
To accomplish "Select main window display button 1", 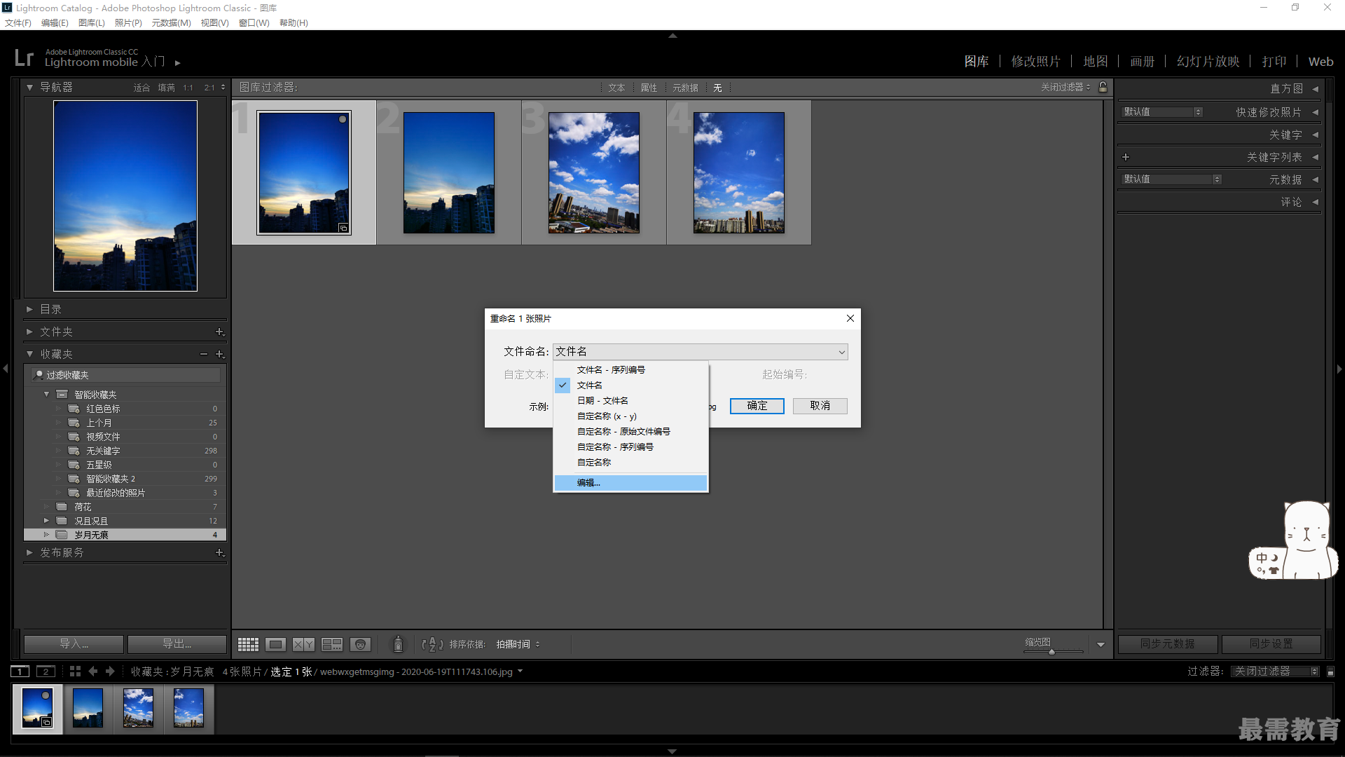I will pos(20,671).
